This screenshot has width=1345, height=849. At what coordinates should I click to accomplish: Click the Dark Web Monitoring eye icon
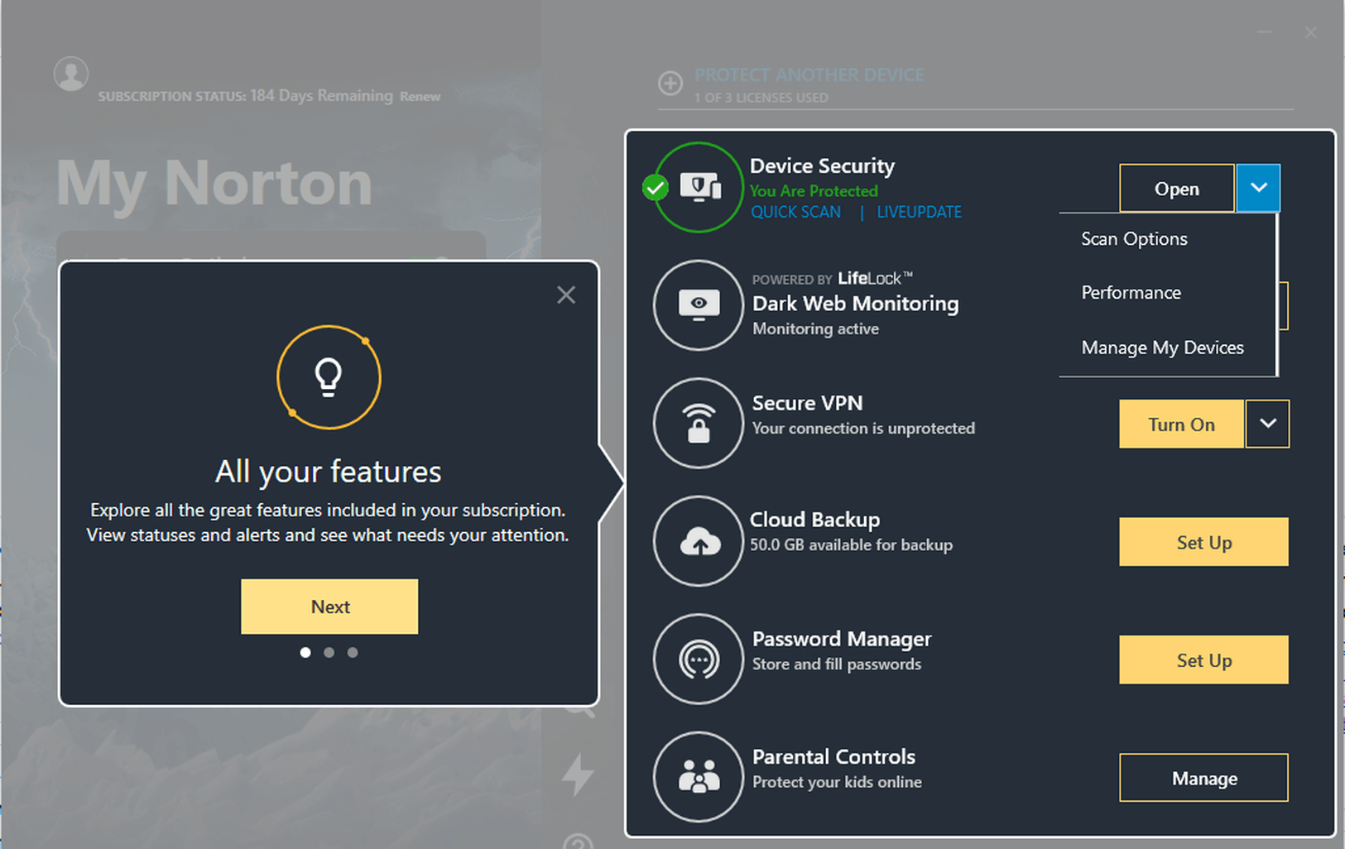coord(699,305)
